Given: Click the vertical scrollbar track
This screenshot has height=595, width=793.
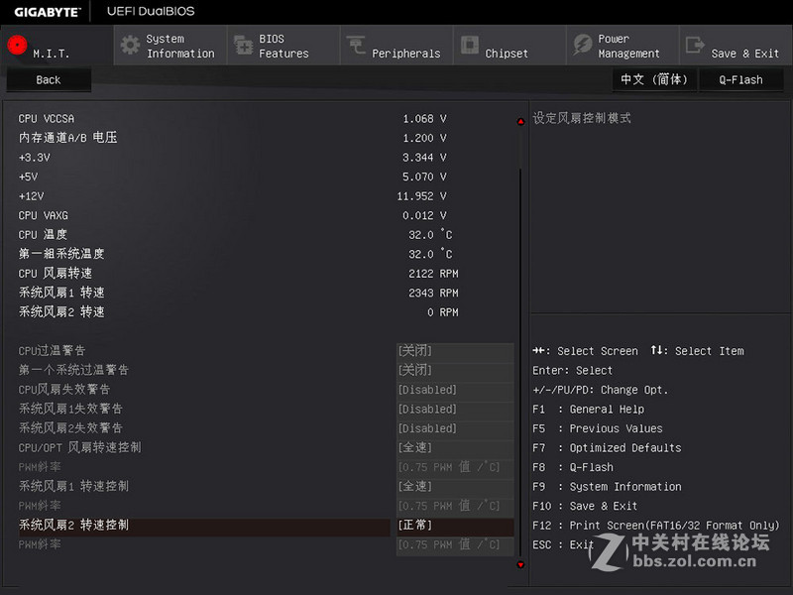Looking at the screenshot, I should click(520, 347).
